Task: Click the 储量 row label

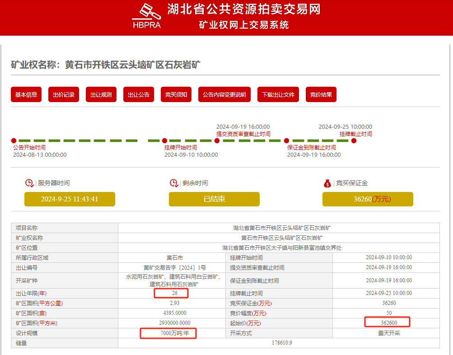Action: [21, 343]
